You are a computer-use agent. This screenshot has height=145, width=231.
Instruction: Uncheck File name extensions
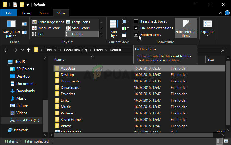point(136,28)
